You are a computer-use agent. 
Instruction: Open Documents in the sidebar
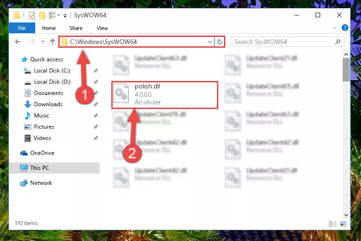pyautogui.click(x=48, y=93)
